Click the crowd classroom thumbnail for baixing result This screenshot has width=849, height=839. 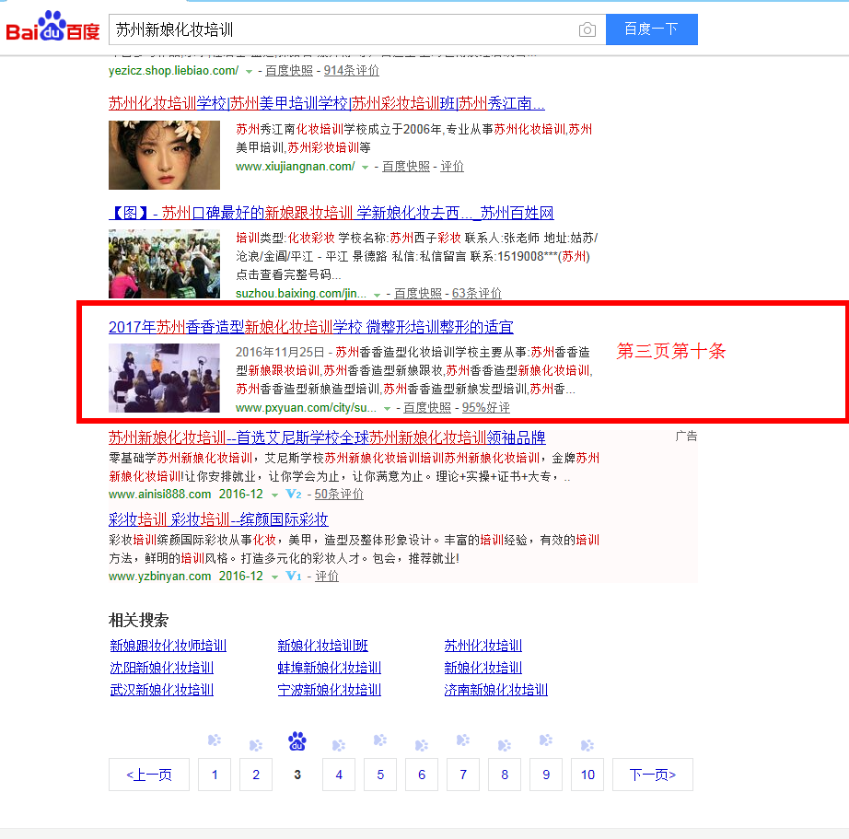click(x=164, y=263)
